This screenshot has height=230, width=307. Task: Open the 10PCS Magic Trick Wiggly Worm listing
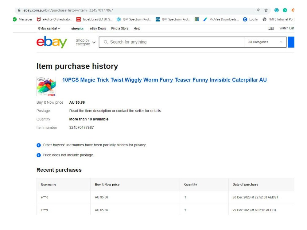(x=165, y=80)
